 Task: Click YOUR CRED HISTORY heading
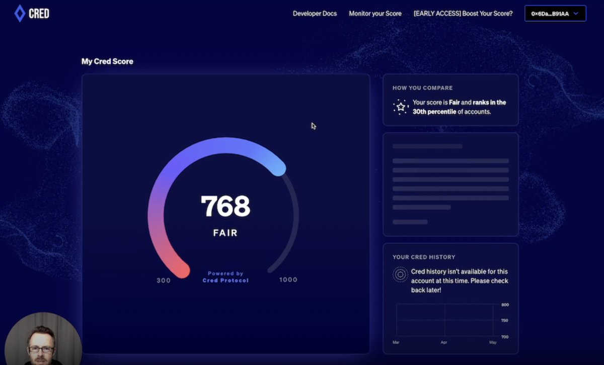[424, 257]
